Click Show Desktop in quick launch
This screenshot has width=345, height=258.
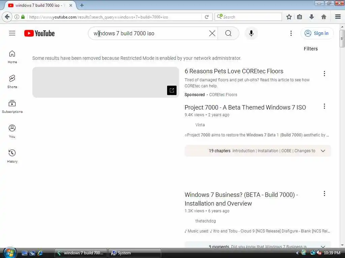24,253
